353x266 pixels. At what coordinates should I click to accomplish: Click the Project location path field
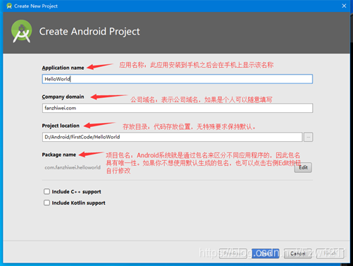172,137
